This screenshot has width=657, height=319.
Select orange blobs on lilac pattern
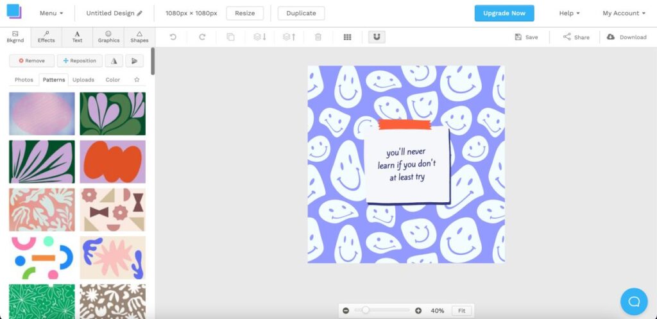(113, 162)
